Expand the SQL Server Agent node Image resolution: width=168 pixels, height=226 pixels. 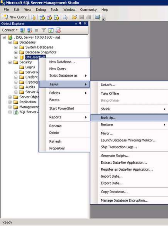point(10,112)
